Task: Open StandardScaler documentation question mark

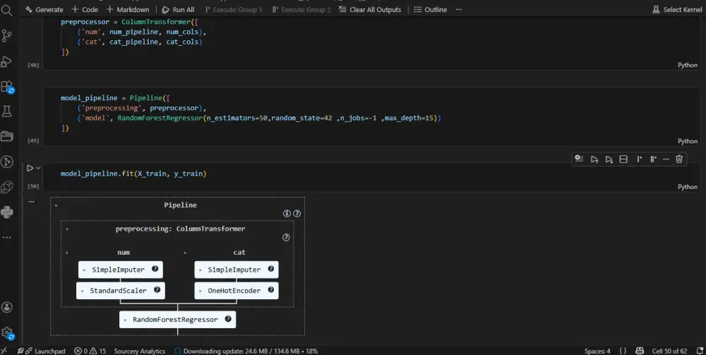Action: (157, 290)
